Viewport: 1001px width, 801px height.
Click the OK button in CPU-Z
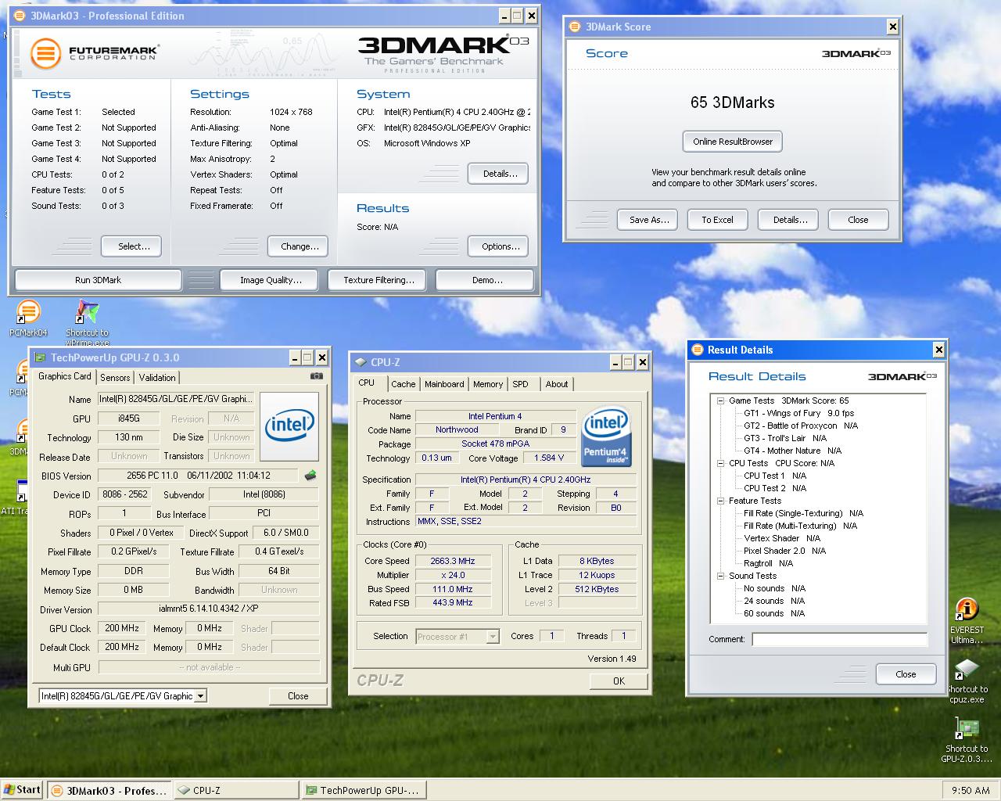tap(619, 681)
